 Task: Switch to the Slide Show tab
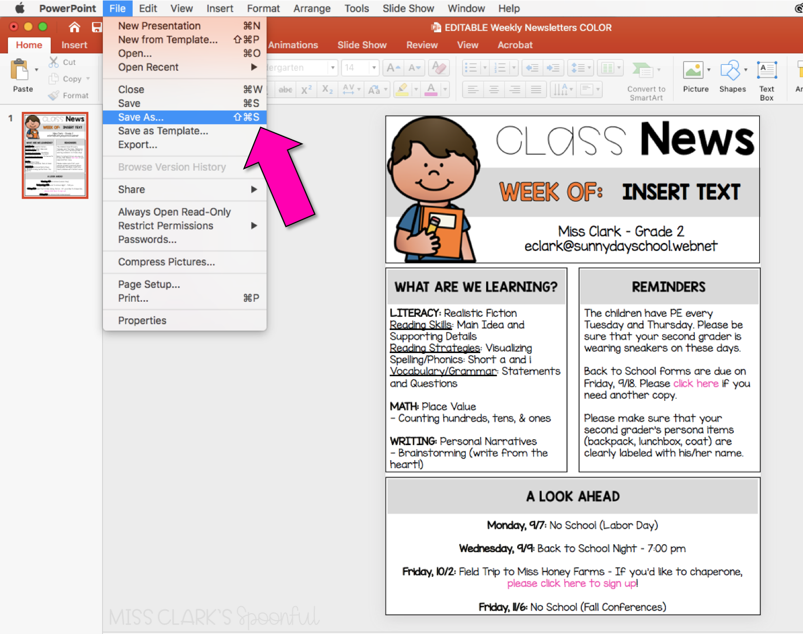click(x=362, y=45)
